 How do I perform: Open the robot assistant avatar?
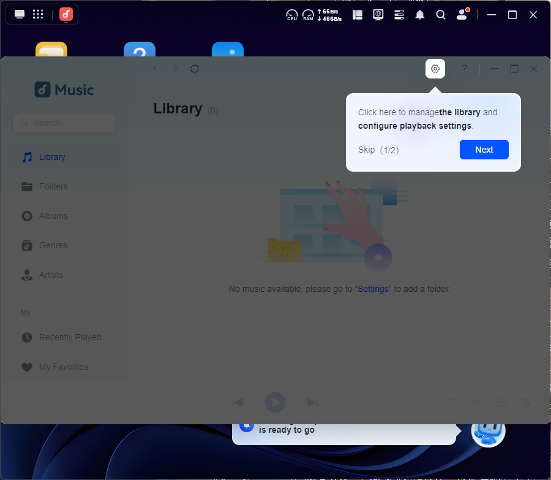488,432
